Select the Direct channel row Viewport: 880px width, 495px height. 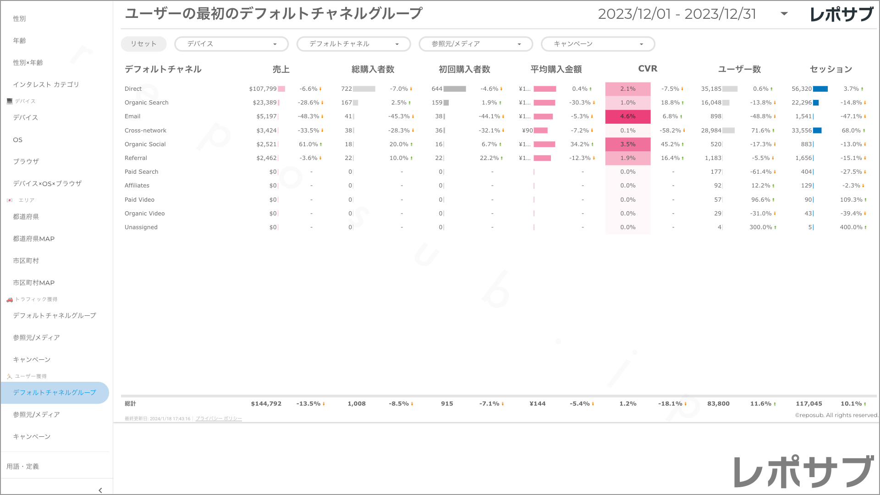pyautogui.click(x=133, y=89)
